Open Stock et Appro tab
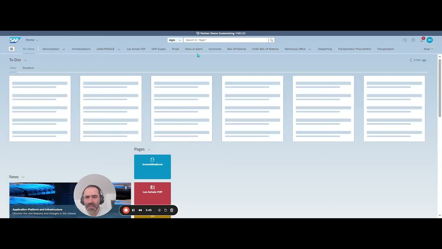Image resolution: width=442 pixels, height=249 pixels. [194, 49]
